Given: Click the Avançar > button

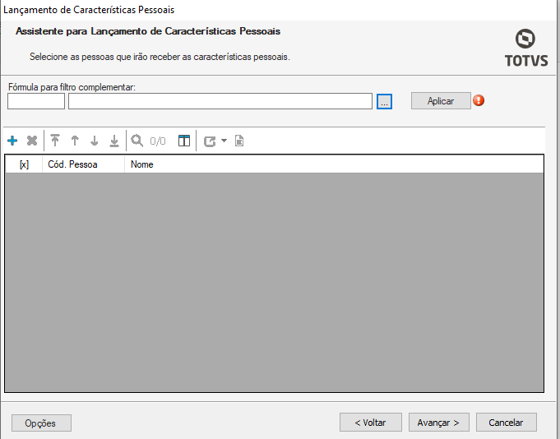Looking at the screenshot, I should [439, 423].
